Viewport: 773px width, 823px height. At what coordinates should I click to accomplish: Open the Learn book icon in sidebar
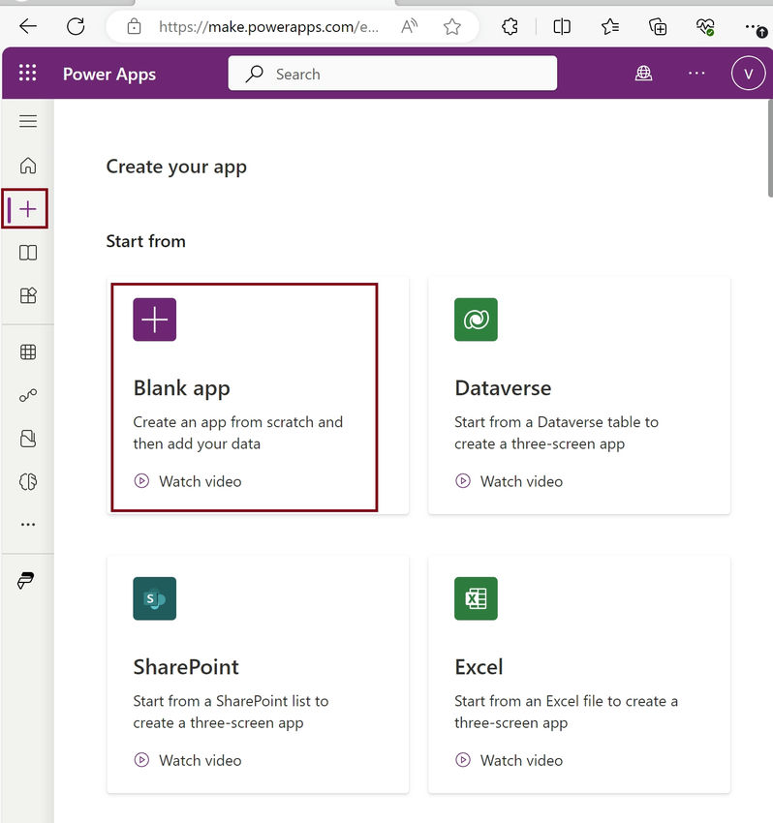click(28, 253)
